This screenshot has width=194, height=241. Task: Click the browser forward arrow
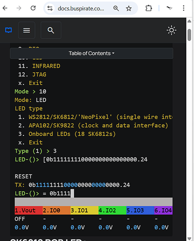(19, 8)
